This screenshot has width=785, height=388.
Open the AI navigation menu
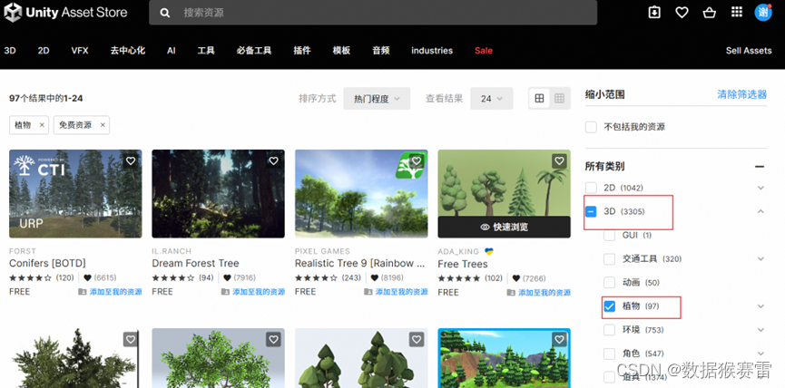(172, 51)
